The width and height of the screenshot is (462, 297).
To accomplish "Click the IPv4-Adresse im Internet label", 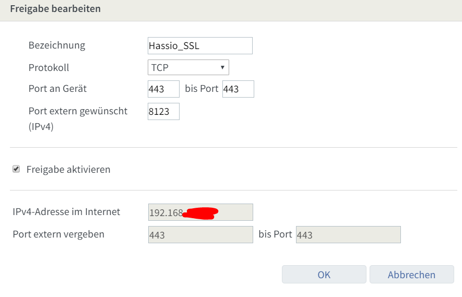I will tap(66, 212).
